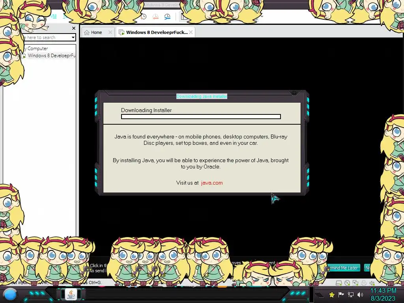
Task: Click the "Downloading Installer" label
Action: coord(146,110)
